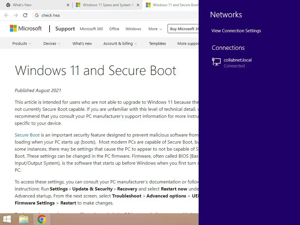Expand the More dropdown in the header

(x=155, y=29)
